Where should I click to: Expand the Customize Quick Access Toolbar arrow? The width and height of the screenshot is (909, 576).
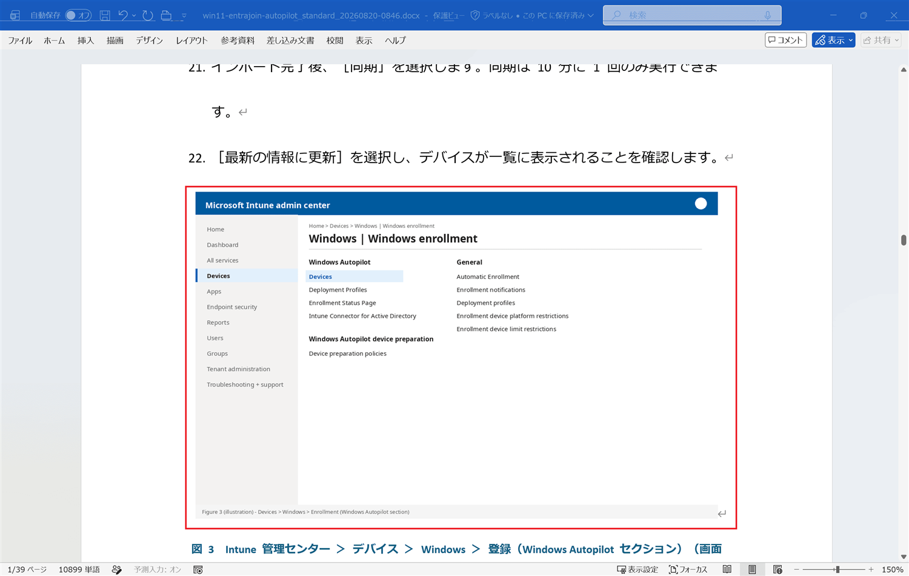[x=184, y=15]
